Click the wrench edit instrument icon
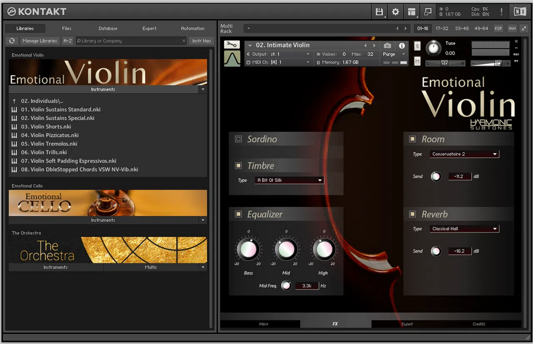533x344 pixels. point(232,44)
